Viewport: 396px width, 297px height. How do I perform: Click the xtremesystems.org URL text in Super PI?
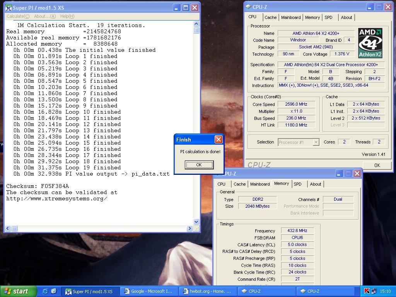tap(56, 198)
